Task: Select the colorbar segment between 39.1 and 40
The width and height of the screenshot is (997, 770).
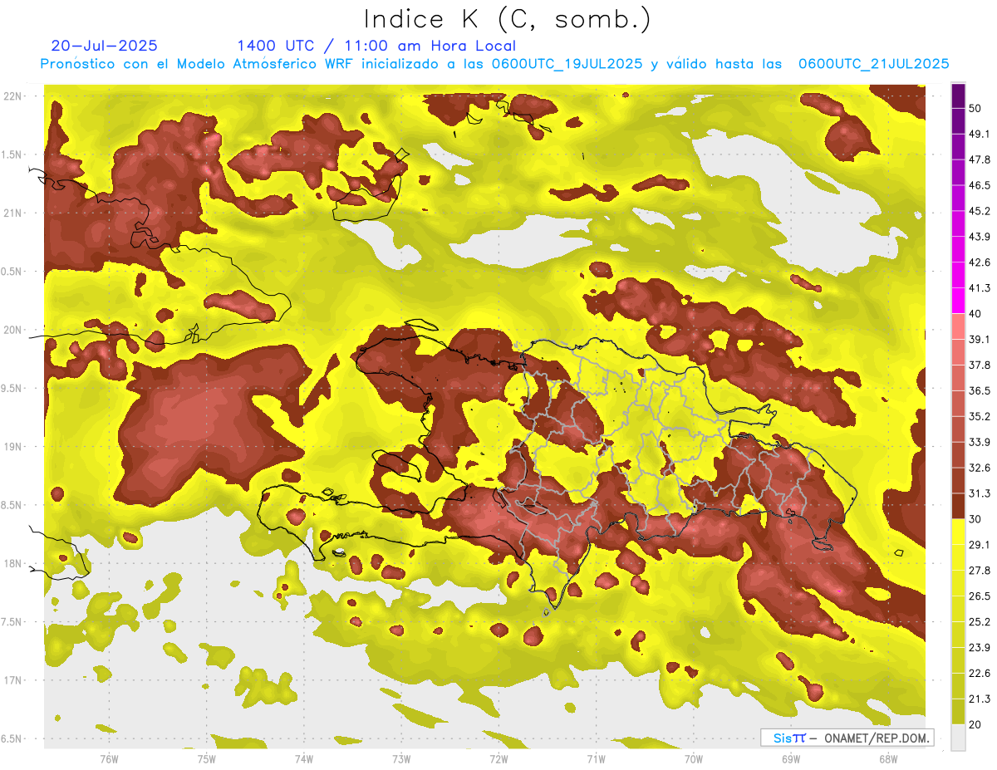Action: click(x=958, y=326)
